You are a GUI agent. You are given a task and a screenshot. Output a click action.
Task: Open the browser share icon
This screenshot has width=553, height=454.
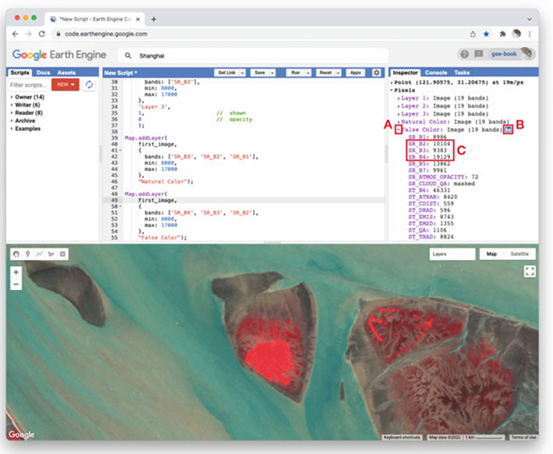point(472,34)
